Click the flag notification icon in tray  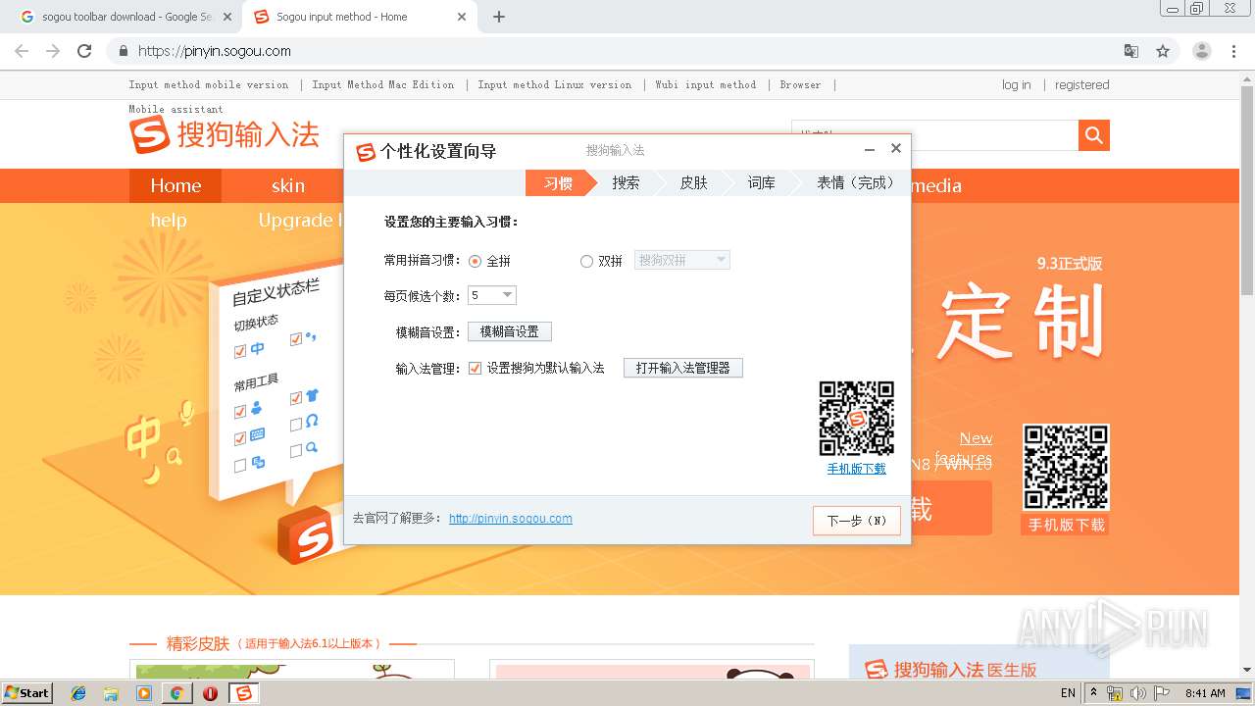pyautogui.click(x=1162, y=693)
